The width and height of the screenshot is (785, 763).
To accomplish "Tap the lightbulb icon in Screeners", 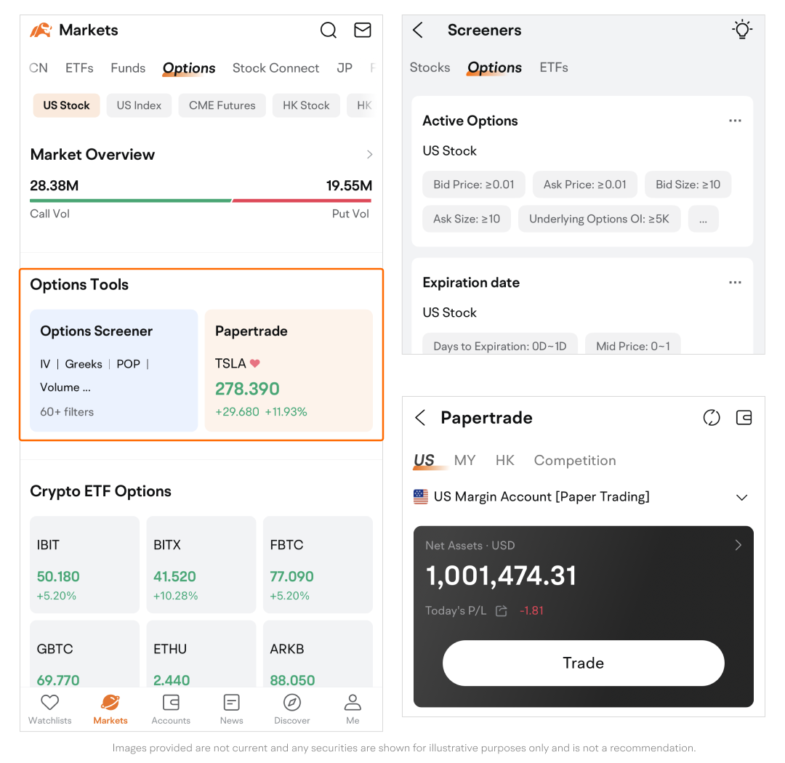I will click(x=741, y=30).
